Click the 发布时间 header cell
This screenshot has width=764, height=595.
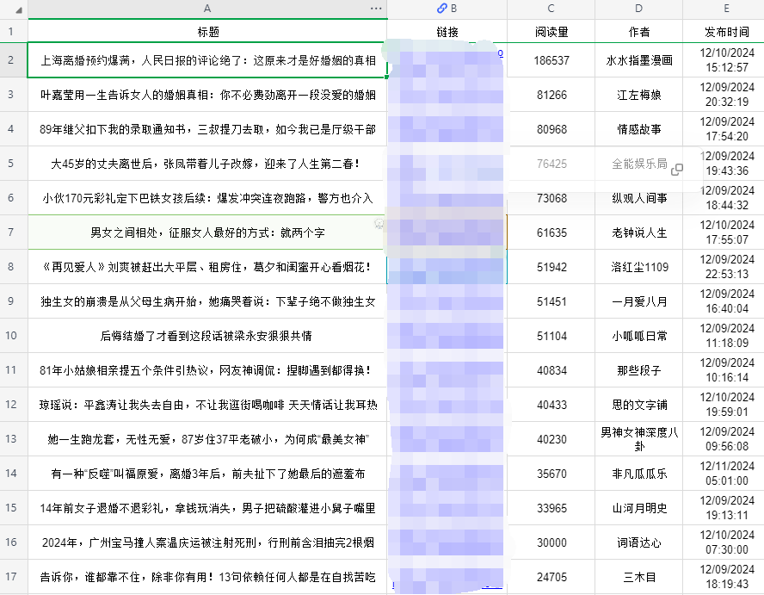[724, 32]
